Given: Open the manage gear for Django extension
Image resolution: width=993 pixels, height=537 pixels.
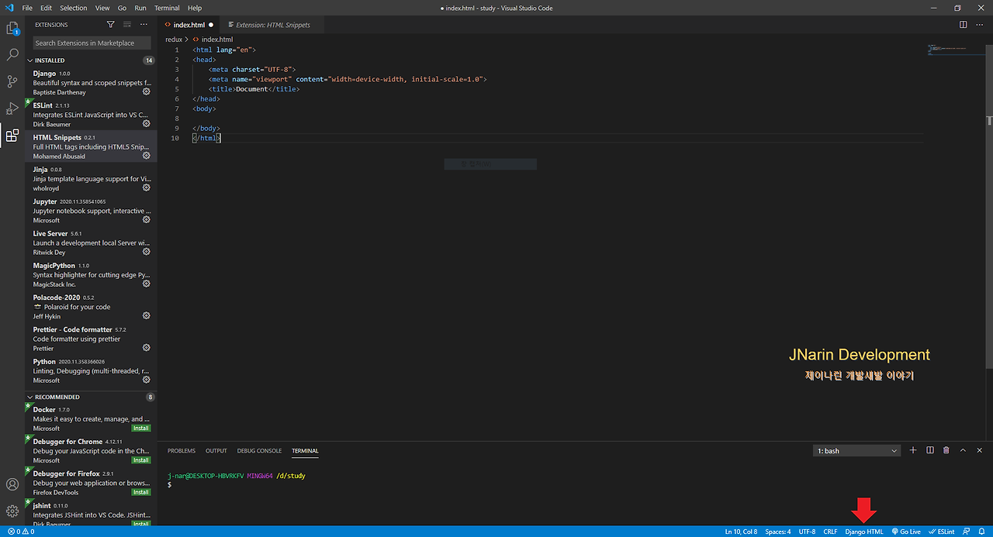Looking at the screenshot, I should [147, 91].
